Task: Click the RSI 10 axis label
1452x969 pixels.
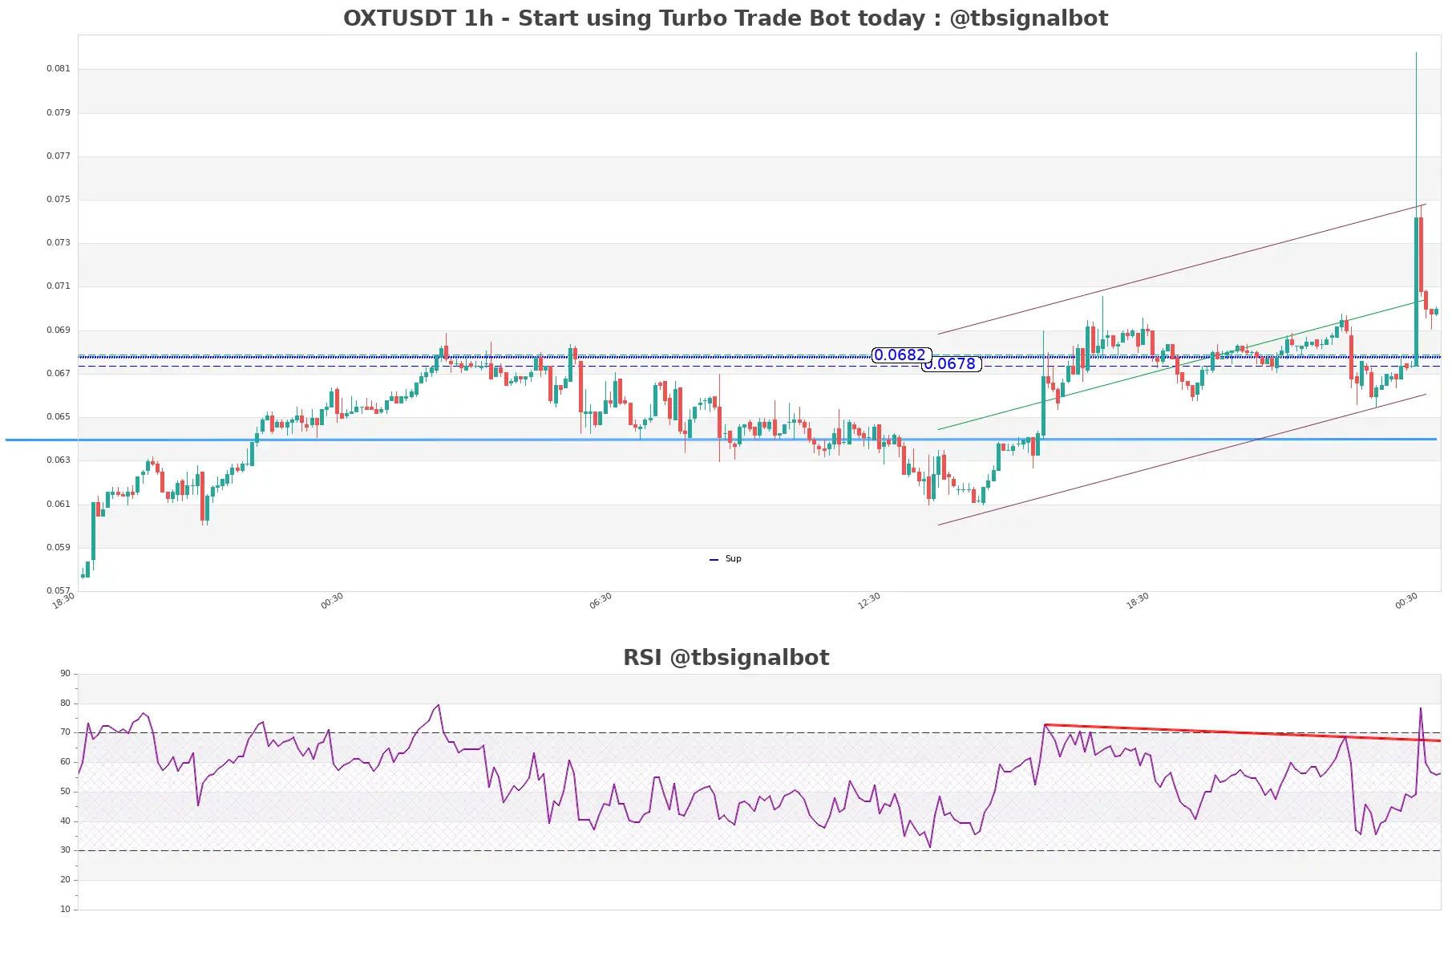Action: coord(66,910)
